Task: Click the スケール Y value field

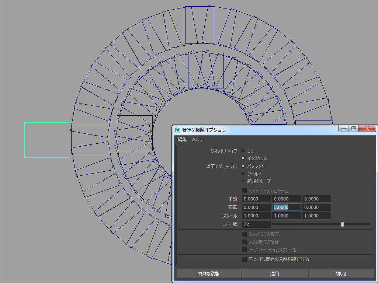Action: tap(287, 216)
